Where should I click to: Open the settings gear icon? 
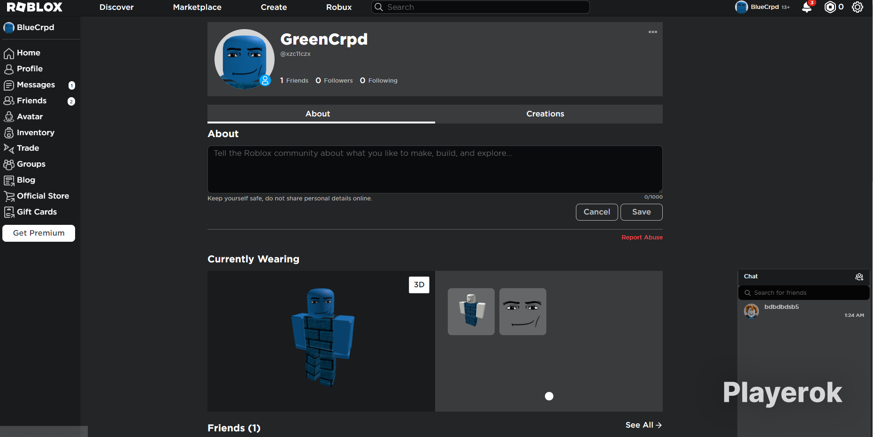pyautogui.click(x=858, y=7)
